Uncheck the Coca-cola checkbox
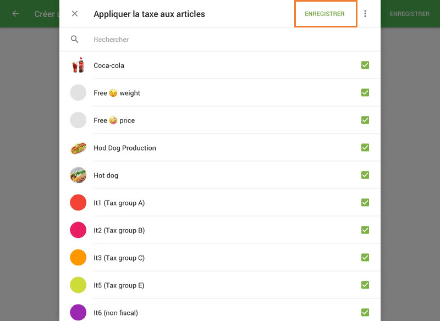The width and height of the screenshot is (440, 321). (365, 64)
